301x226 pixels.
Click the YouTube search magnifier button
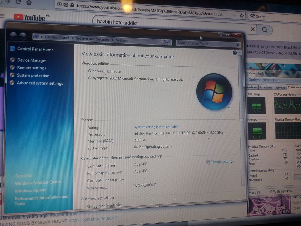265,30
